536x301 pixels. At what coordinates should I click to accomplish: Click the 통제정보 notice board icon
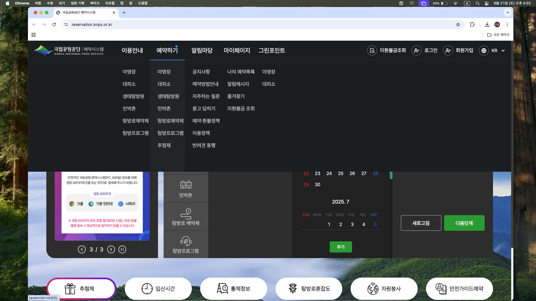[x=222, y=288]
